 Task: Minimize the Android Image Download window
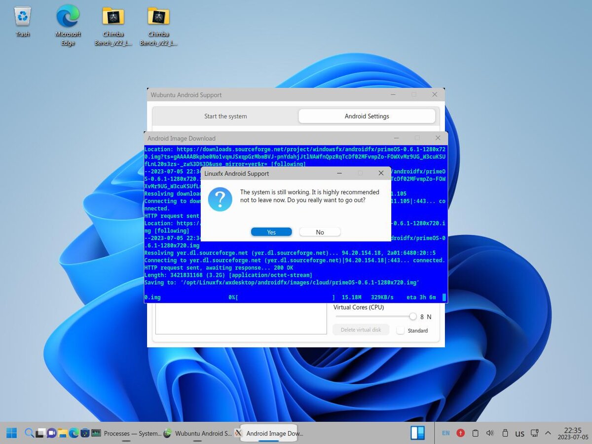[x=396, y=138]
